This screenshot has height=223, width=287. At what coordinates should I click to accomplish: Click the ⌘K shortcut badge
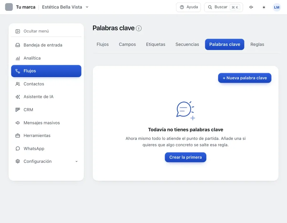click(x=235, y=7)
